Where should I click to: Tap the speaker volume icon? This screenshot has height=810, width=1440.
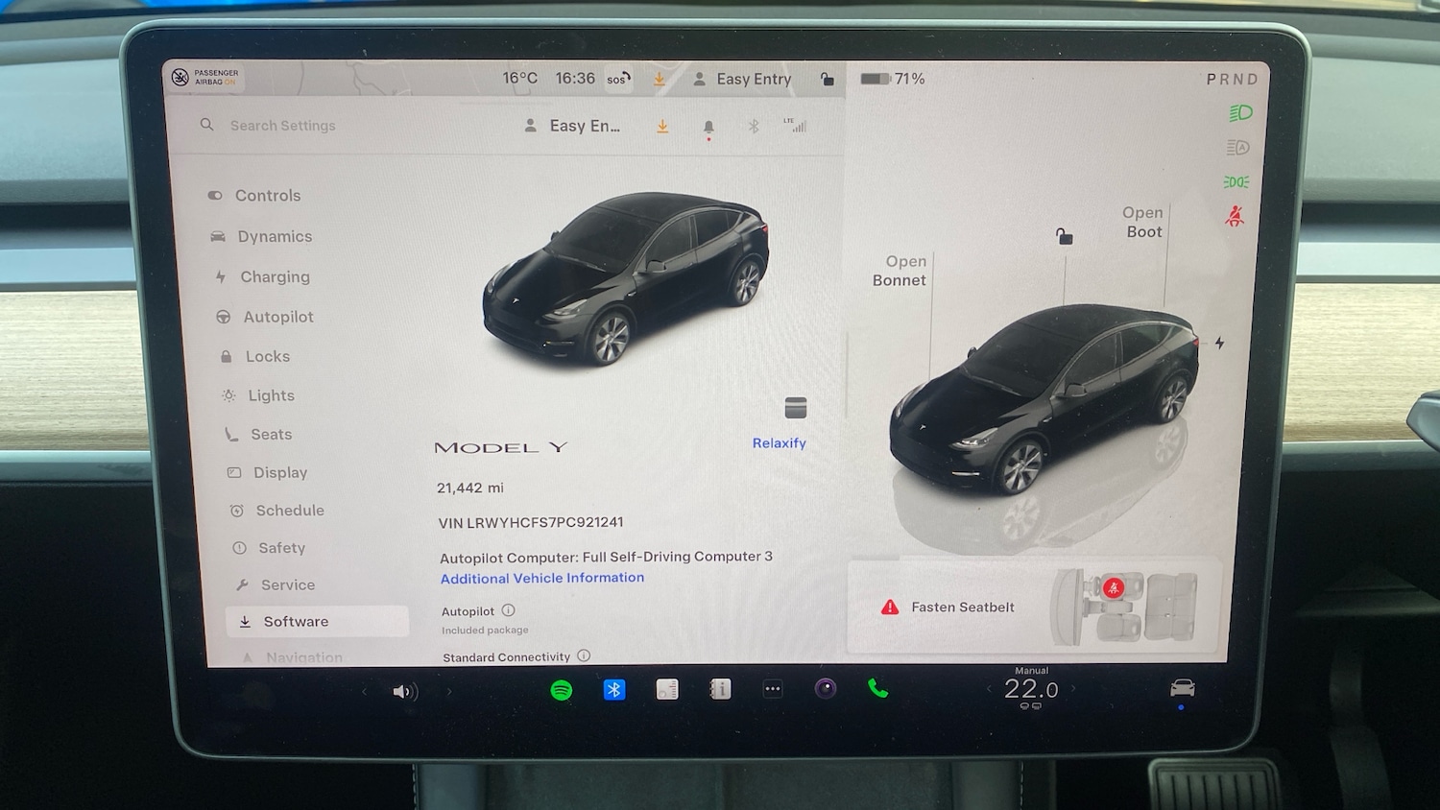pos(404,692)
